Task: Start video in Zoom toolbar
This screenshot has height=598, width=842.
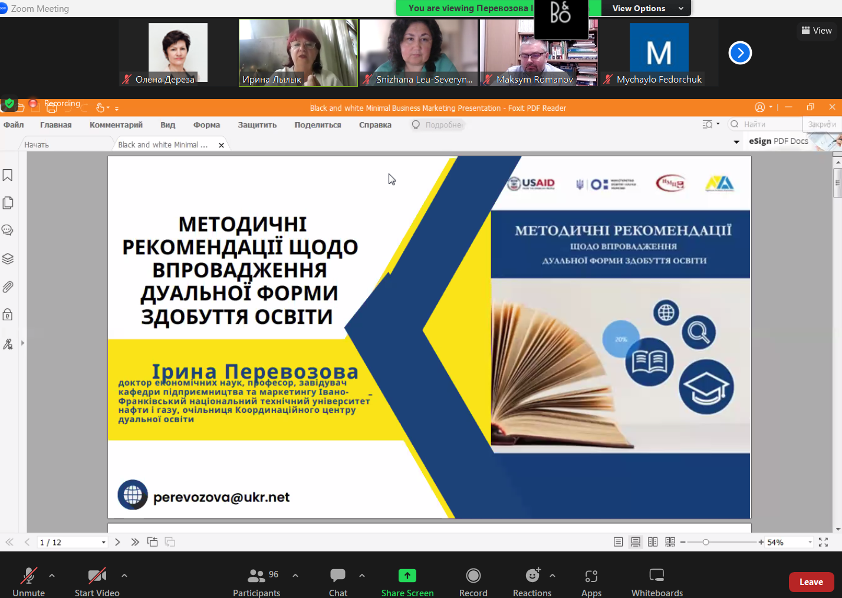Action: coord(97,583)
